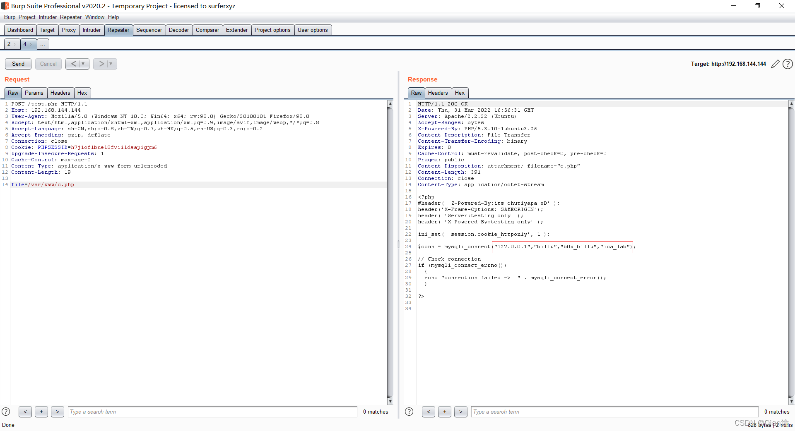795x431 pixels.
Task: Select Repeater sub-tab 2
Action: 9,44
